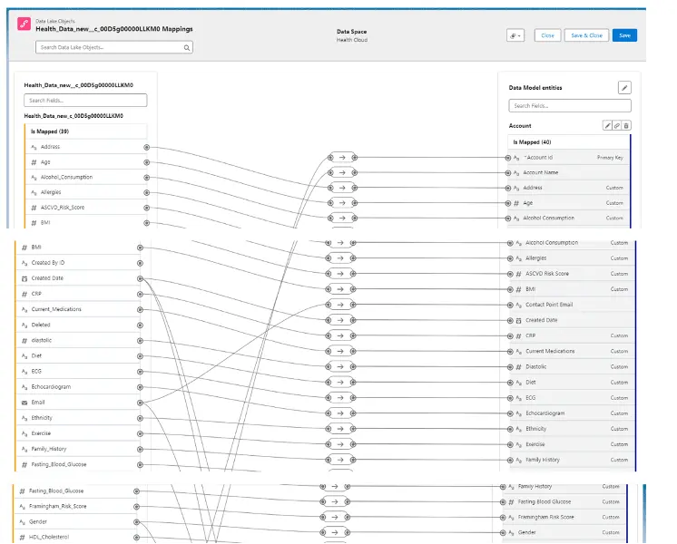This screenshot has height=544, width=677.
Task: Click the mapping arrow node for Framingham Risk Score
Action: pyautogui.click(x=335, y=517)
